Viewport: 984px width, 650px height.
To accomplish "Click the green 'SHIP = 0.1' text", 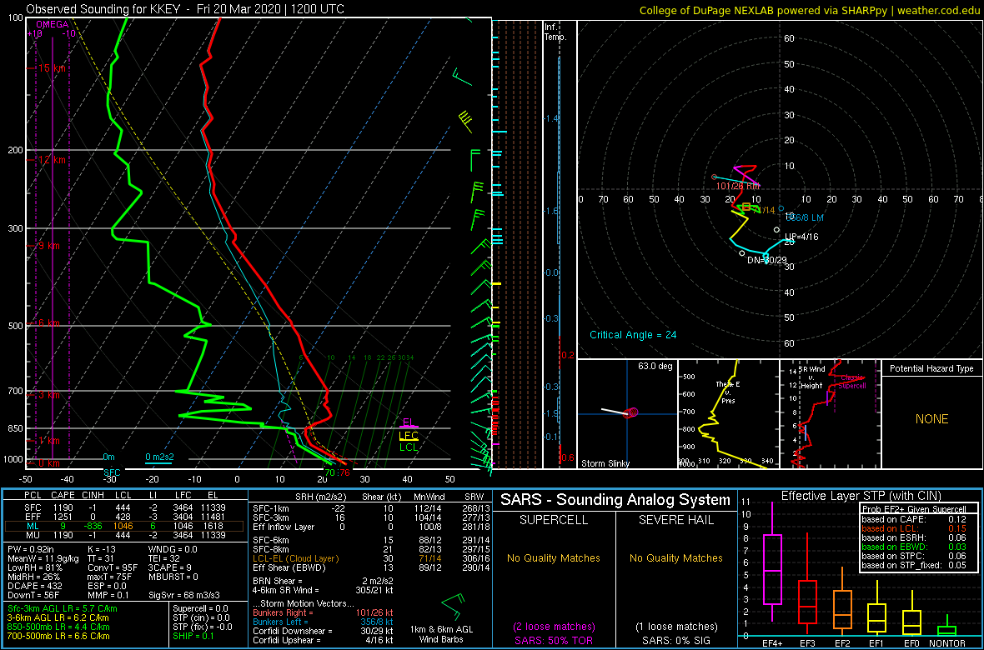I will (194, 637).
